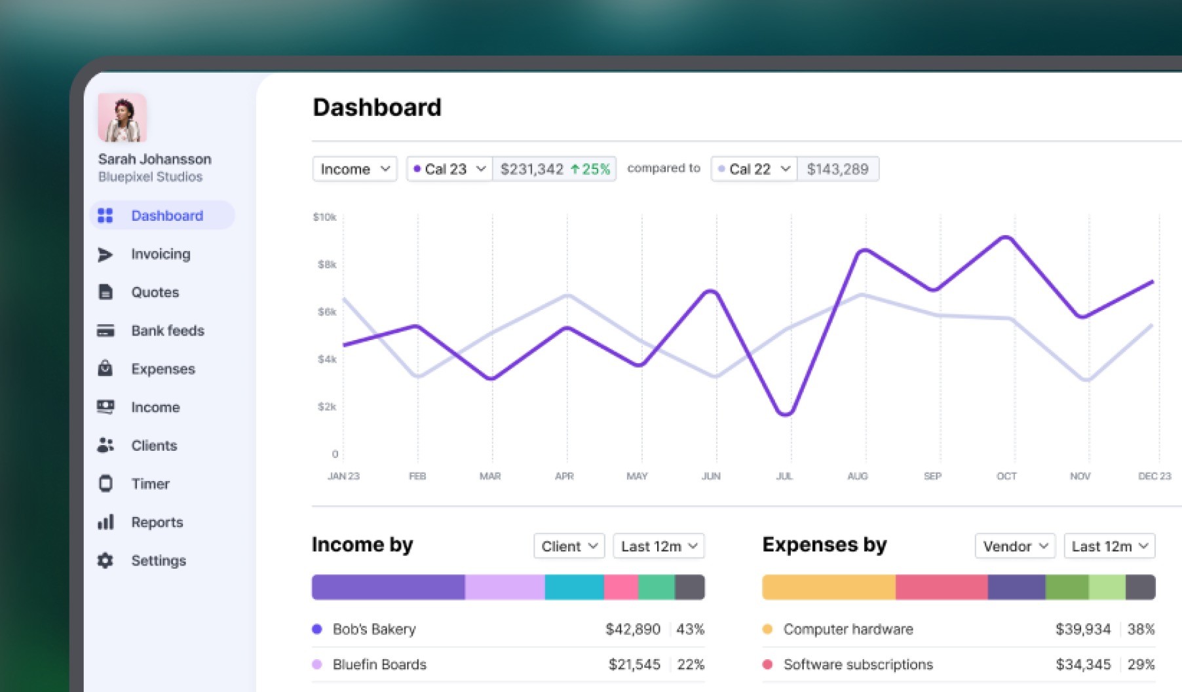
Task: Click the dark purple segment of income bar
Action: pyautogui.click(x=388, y=587)
